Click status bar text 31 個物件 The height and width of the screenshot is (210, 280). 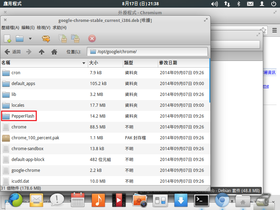21,188
